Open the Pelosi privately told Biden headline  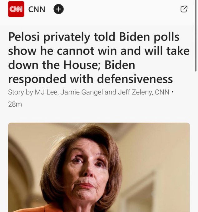[x=99, y=58]
